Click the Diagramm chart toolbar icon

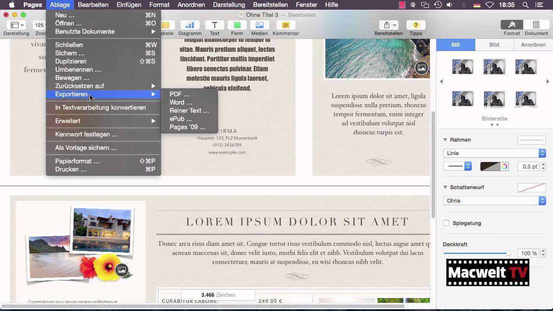[190, 25]
